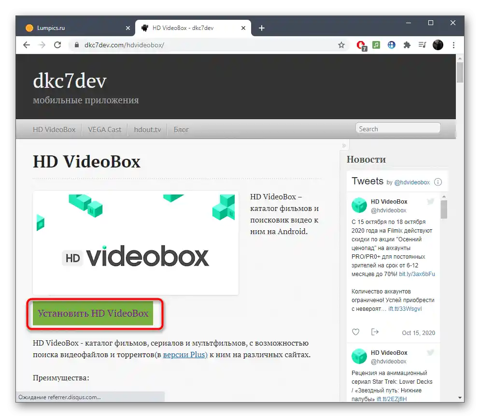Viewport: 480px width, 418px height.
Task: Open the версии Plus link
Action: pyautogui.click(x=185, y=355)
